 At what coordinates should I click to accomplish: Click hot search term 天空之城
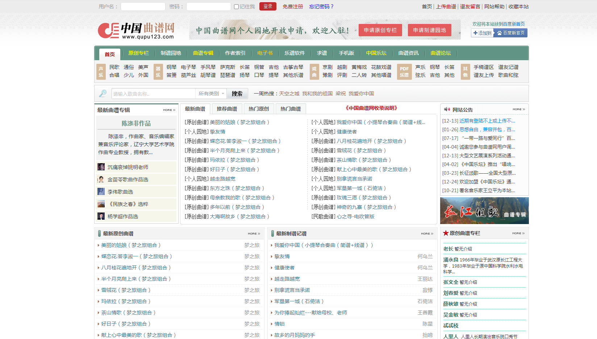click(289, 94)
